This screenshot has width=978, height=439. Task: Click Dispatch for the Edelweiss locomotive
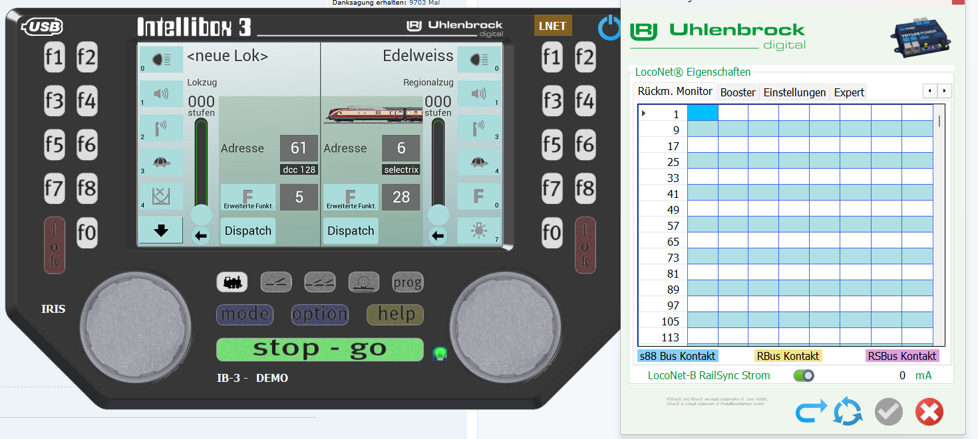pos(351,231)
